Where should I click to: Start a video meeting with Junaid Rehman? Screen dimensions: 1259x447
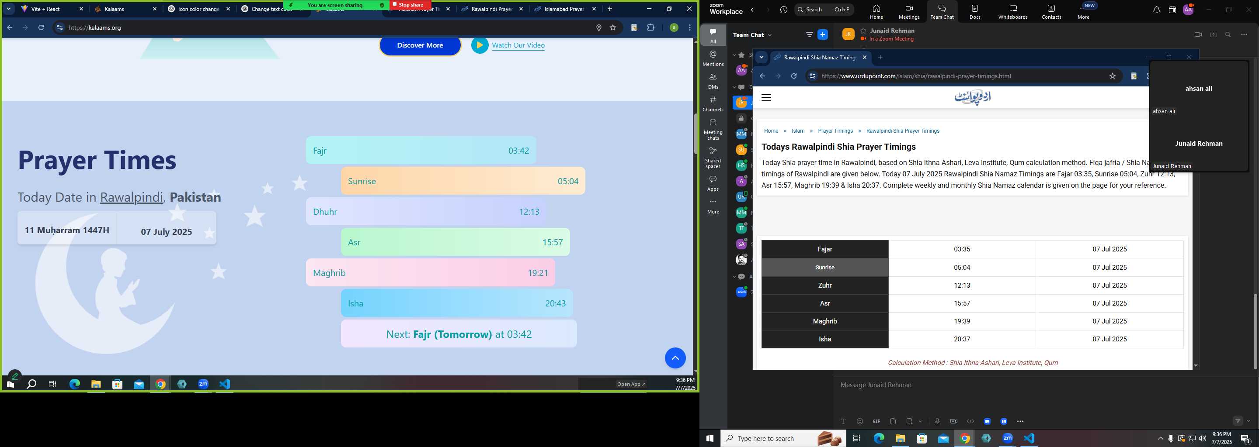1198,34
